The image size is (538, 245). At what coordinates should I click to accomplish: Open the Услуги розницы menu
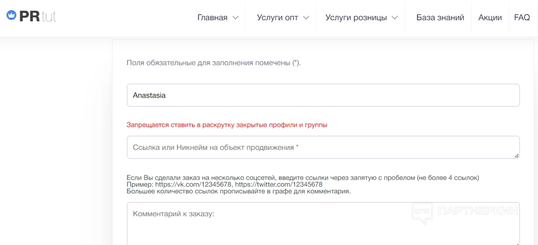pos(356,18)
